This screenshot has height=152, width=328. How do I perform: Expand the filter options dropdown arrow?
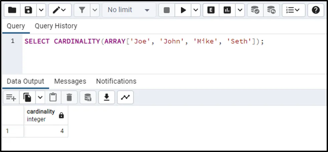[x=95, y=10]
